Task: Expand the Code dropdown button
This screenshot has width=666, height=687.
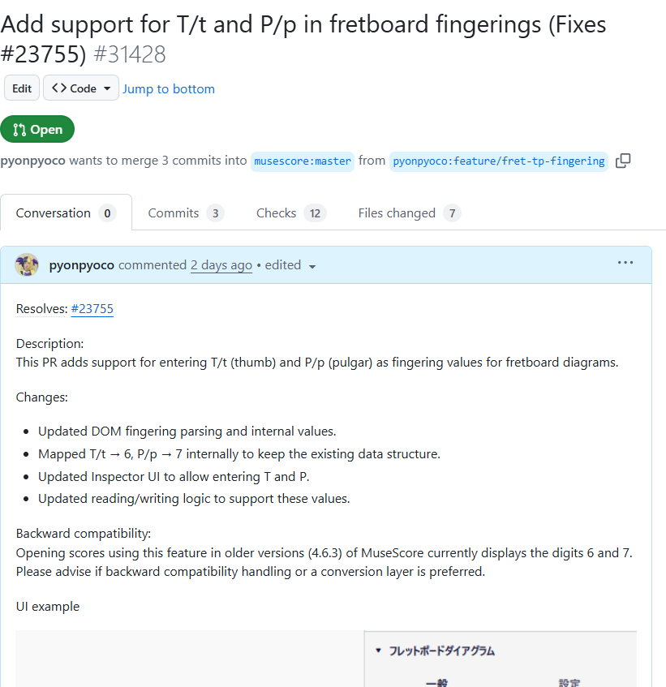Action: click(81, 88)
